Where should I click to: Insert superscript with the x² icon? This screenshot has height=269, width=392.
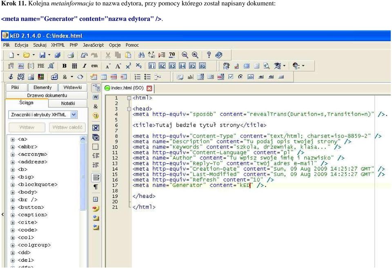pos(129,66)
